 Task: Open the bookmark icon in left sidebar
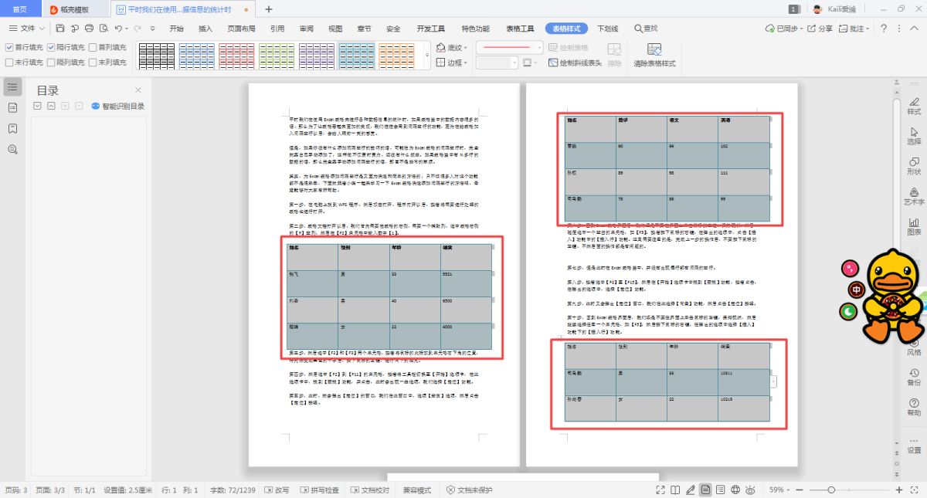click(x=12, y=128)
